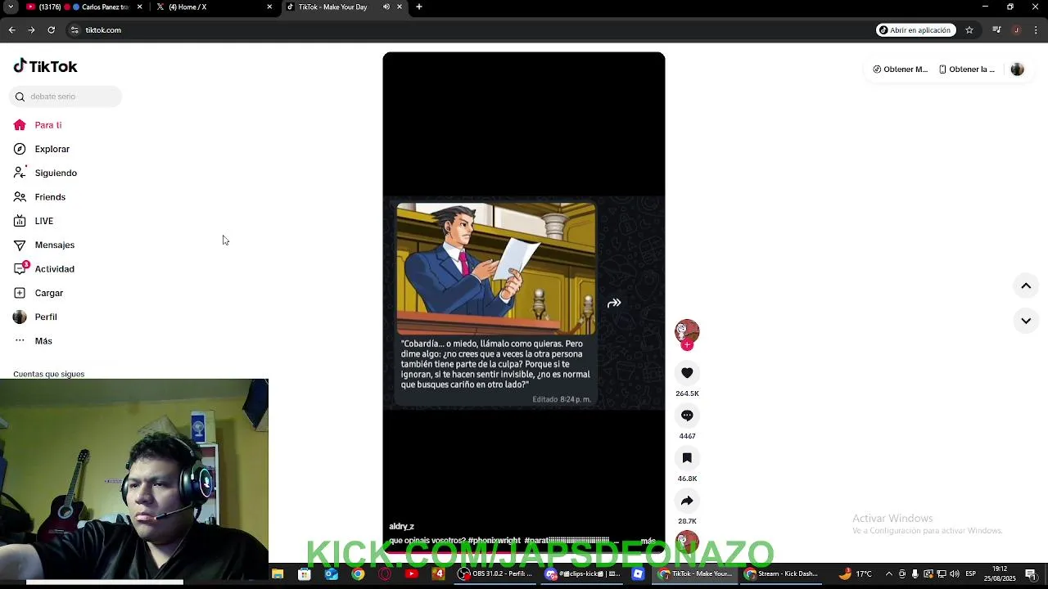Select the TikTok - Make Your Day tab
1048x589 pixels.
tap(332, 7)
